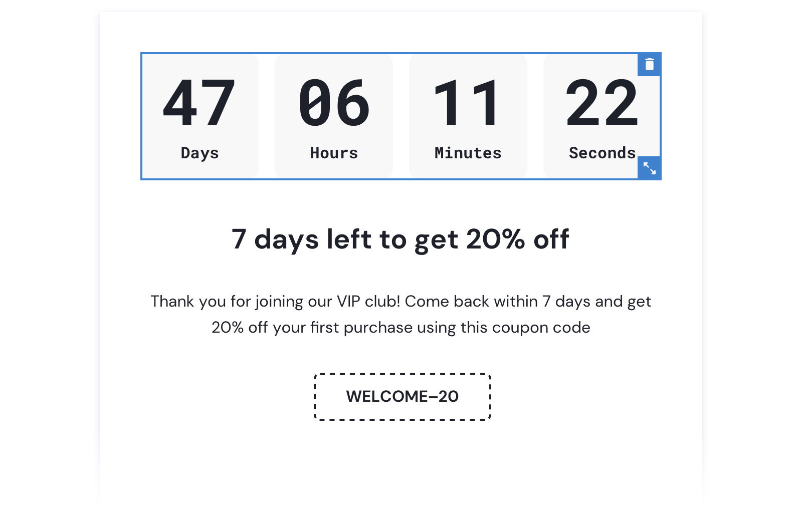Click the white email canvas background
This screenshot has height=509, width=802.
click(401, 466)
